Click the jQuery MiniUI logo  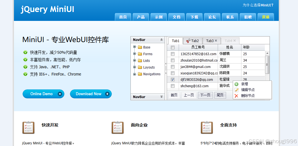click(47, 9)
